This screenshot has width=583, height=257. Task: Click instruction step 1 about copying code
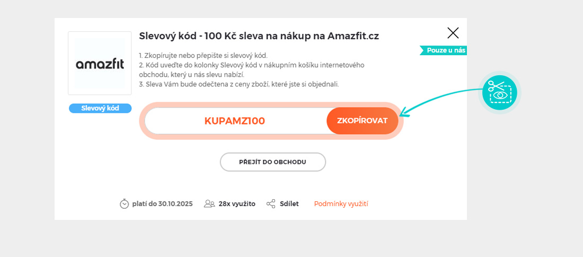point(203,56)
